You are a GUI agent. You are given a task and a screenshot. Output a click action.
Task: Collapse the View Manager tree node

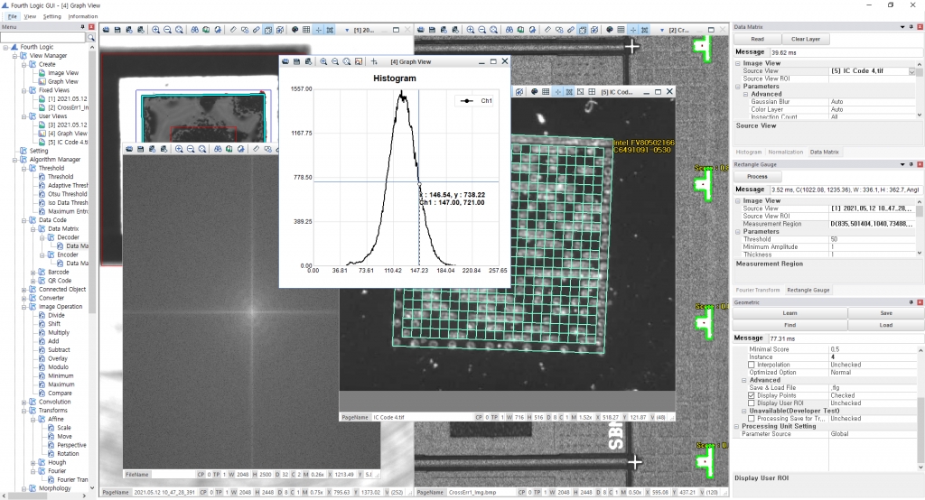click(x=14, y=55)
